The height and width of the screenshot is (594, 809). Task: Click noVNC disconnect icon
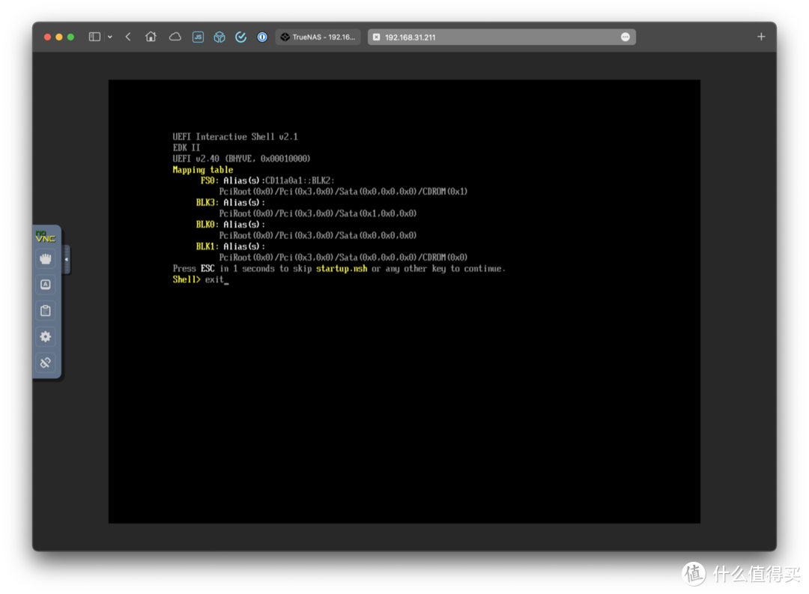click(x=46, y=363)
